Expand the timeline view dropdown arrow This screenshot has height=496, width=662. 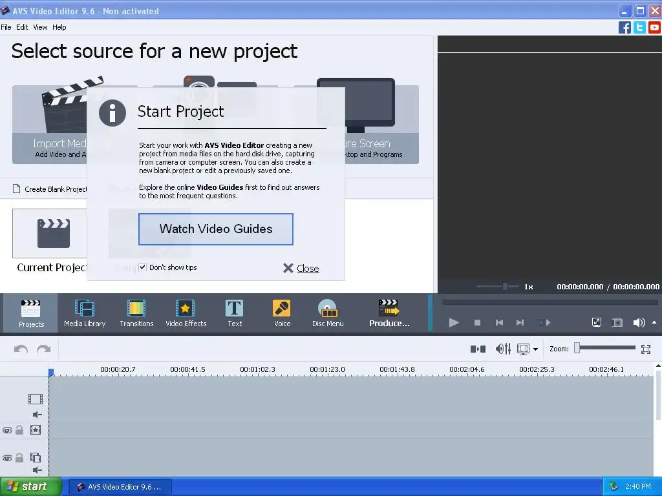tap(535, 349)
